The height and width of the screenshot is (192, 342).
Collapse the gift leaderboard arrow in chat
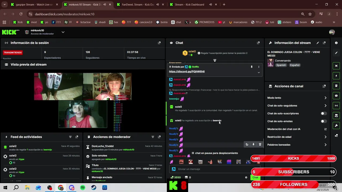pos(215,61)
